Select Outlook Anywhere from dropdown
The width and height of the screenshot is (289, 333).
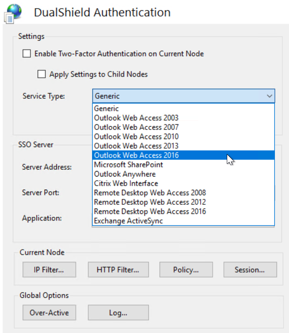(125, 174)
